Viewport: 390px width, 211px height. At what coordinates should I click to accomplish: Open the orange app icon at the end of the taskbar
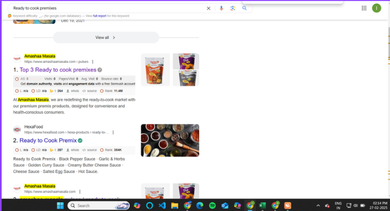(x=287, y=206)
